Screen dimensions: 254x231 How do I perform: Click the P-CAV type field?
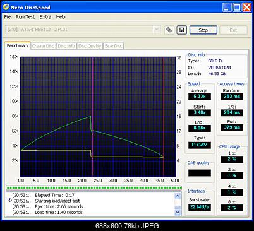[200, 145]
